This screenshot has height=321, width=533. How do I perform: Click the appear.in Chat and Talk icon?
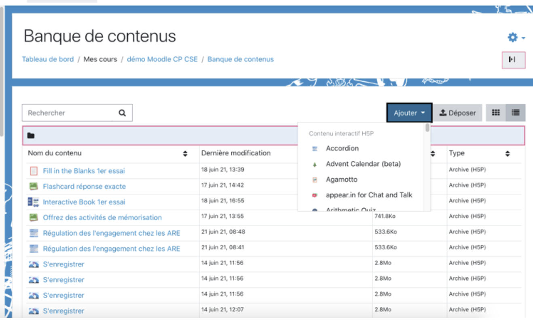pyautogui.click(x=315, y=195)
